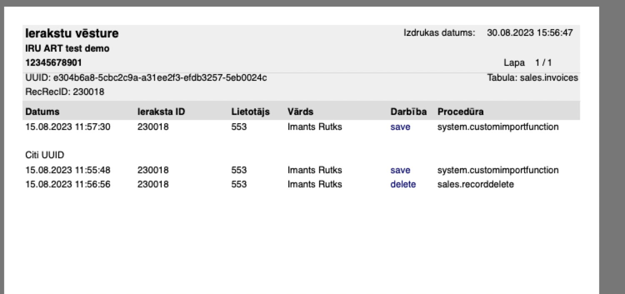The width and height of the screenshot is (625, 294).
Task: Select the date 15.08.2023 11:57:30
Action: (68, 127)
